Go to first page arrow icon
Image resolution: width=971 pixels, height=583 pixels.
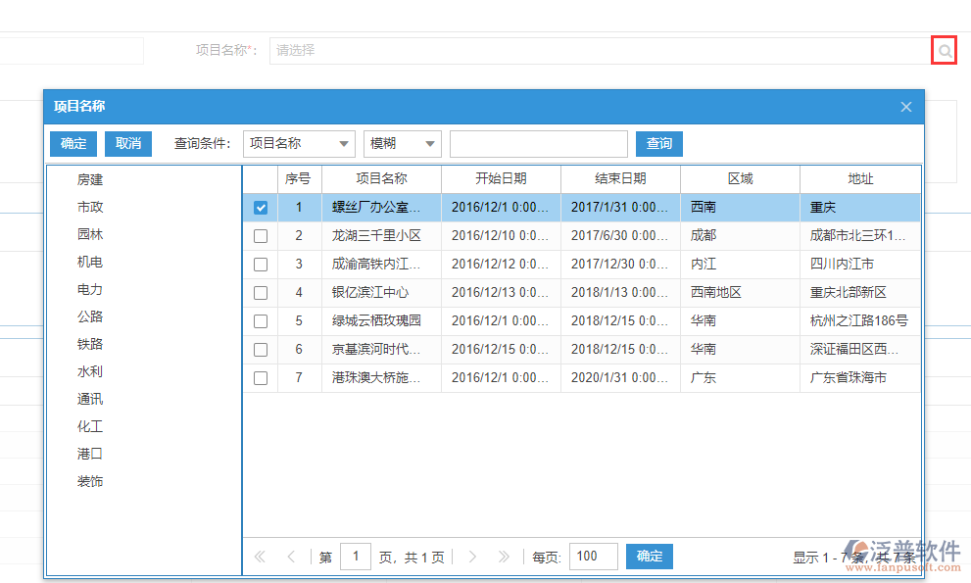[260, 557]
